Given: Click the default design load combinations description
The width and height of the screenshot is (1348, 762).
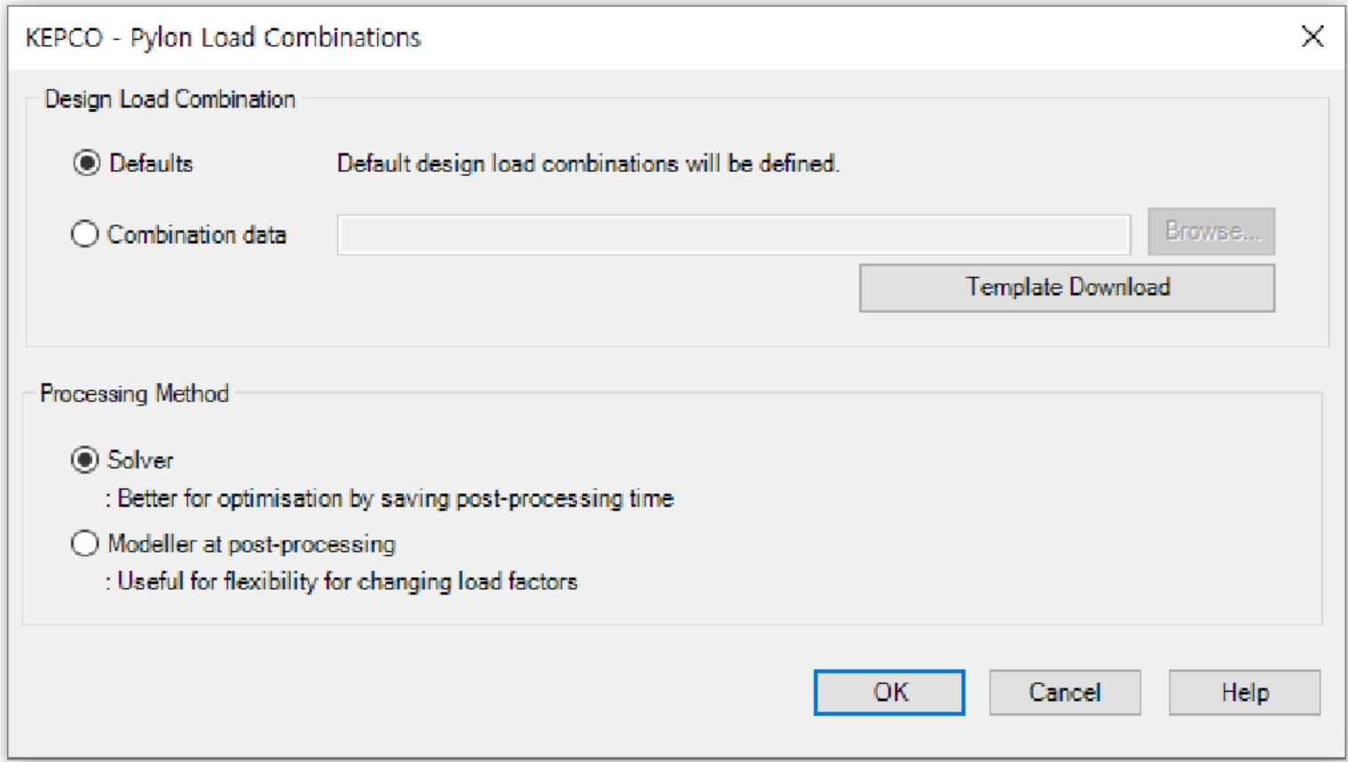Looking at the screenshot, I should (587, 163).
